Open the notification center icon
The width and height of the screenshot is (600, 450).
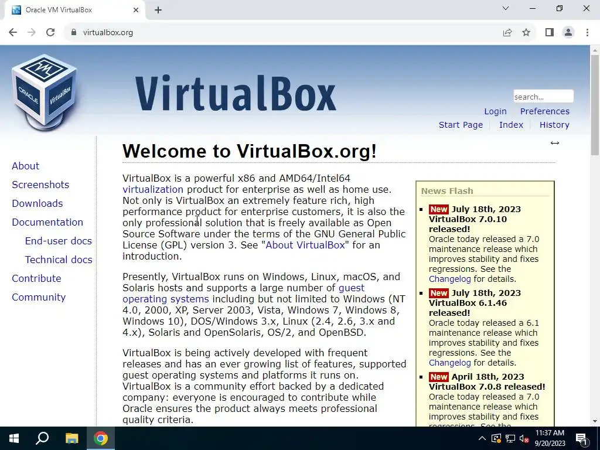[582, 439]
